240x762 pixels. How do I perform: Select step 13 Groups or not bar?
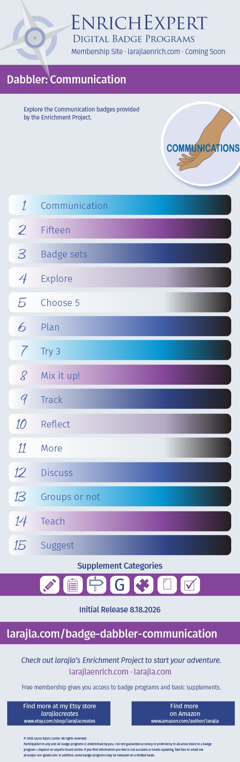coord(120,497)
